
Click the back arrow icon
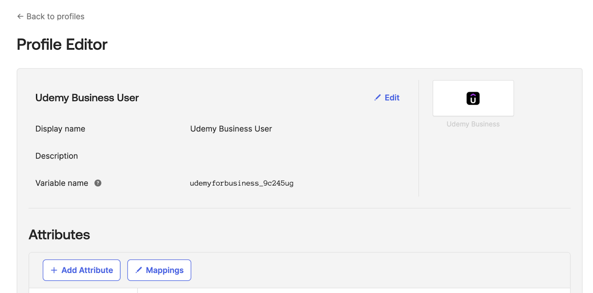(20, 16)
